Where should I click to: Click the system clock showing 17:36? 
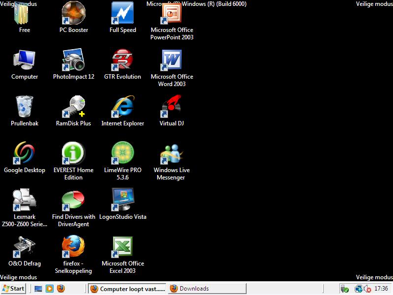(x=381, y=289)
